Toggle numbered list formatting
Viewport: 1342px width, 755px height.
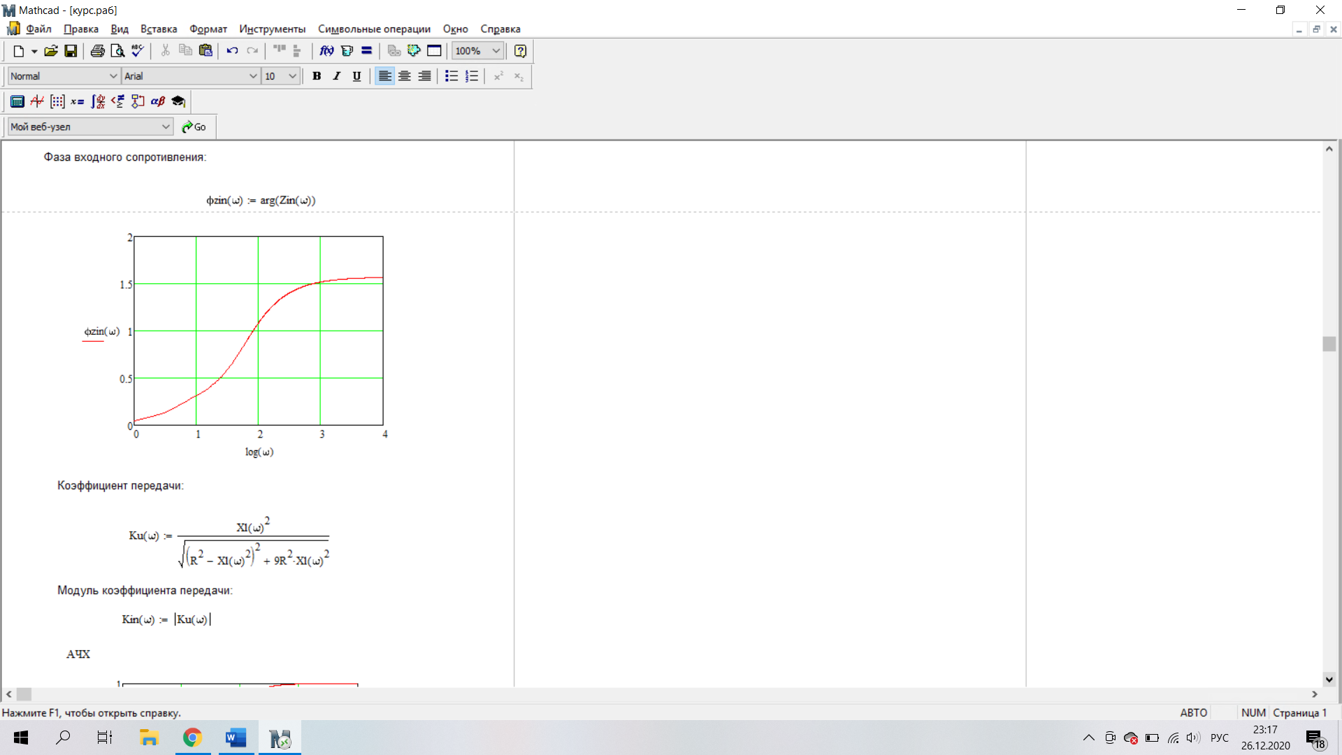coord(472,76)
